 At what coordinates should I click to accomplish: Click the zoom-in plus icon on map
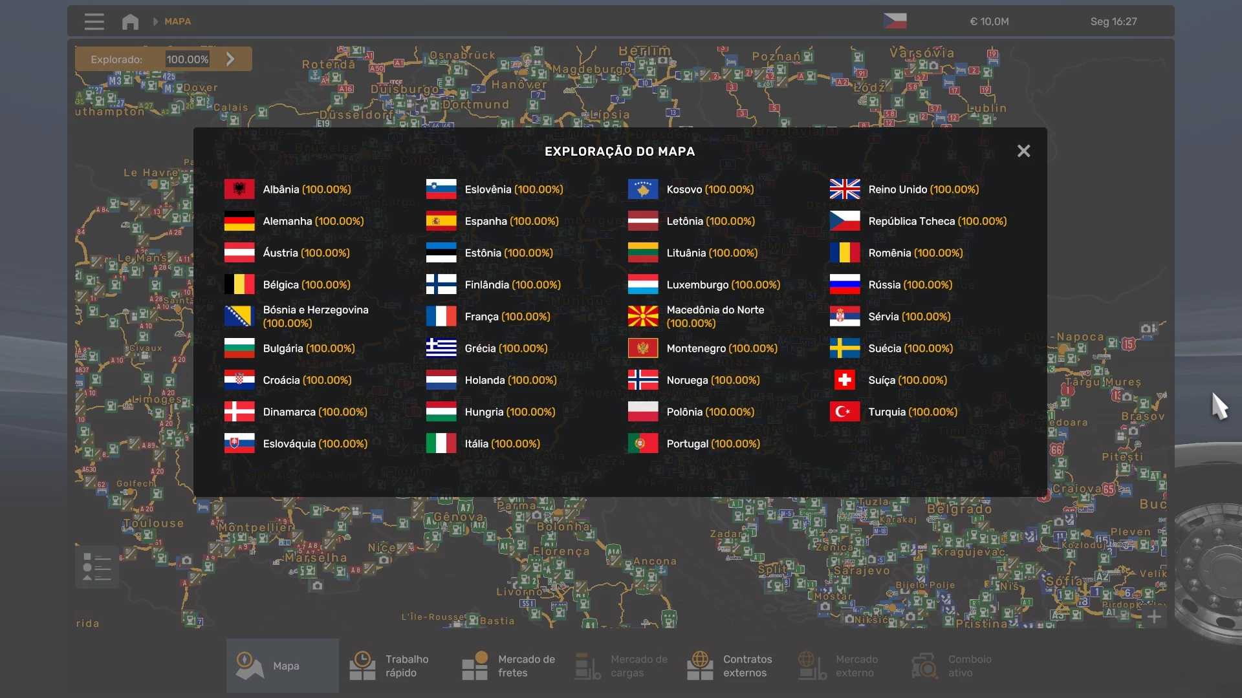(x=1154, y=617)
